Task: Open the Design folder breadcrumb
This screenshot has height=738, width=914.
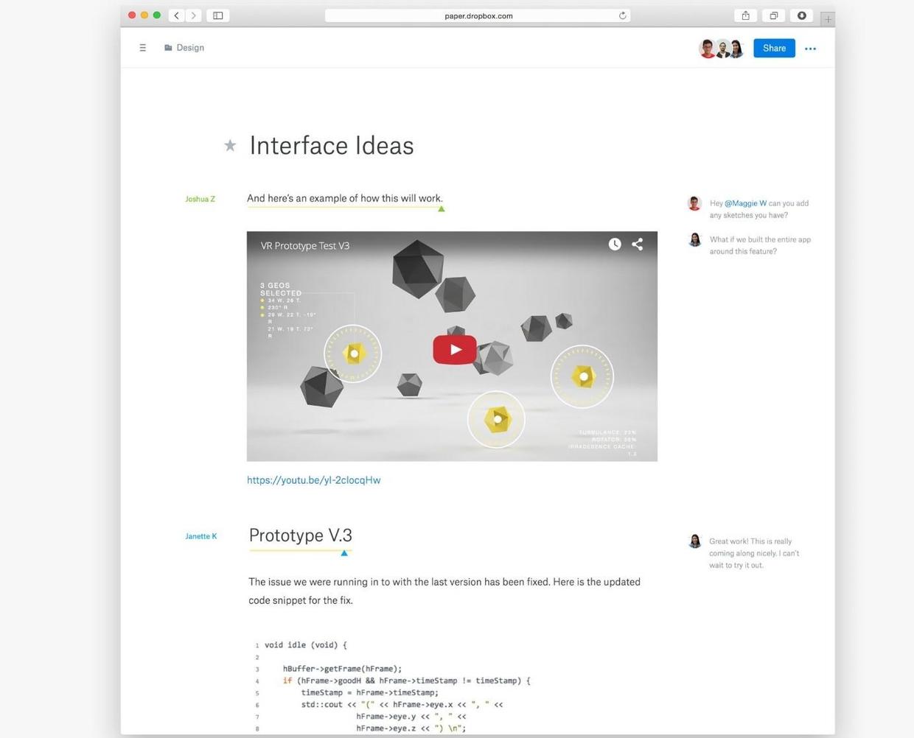Action: (x=184, y=48)
